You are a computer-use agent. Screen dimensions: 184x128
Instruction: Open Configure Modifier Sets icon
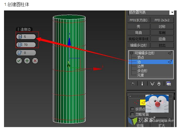point(169,84)
